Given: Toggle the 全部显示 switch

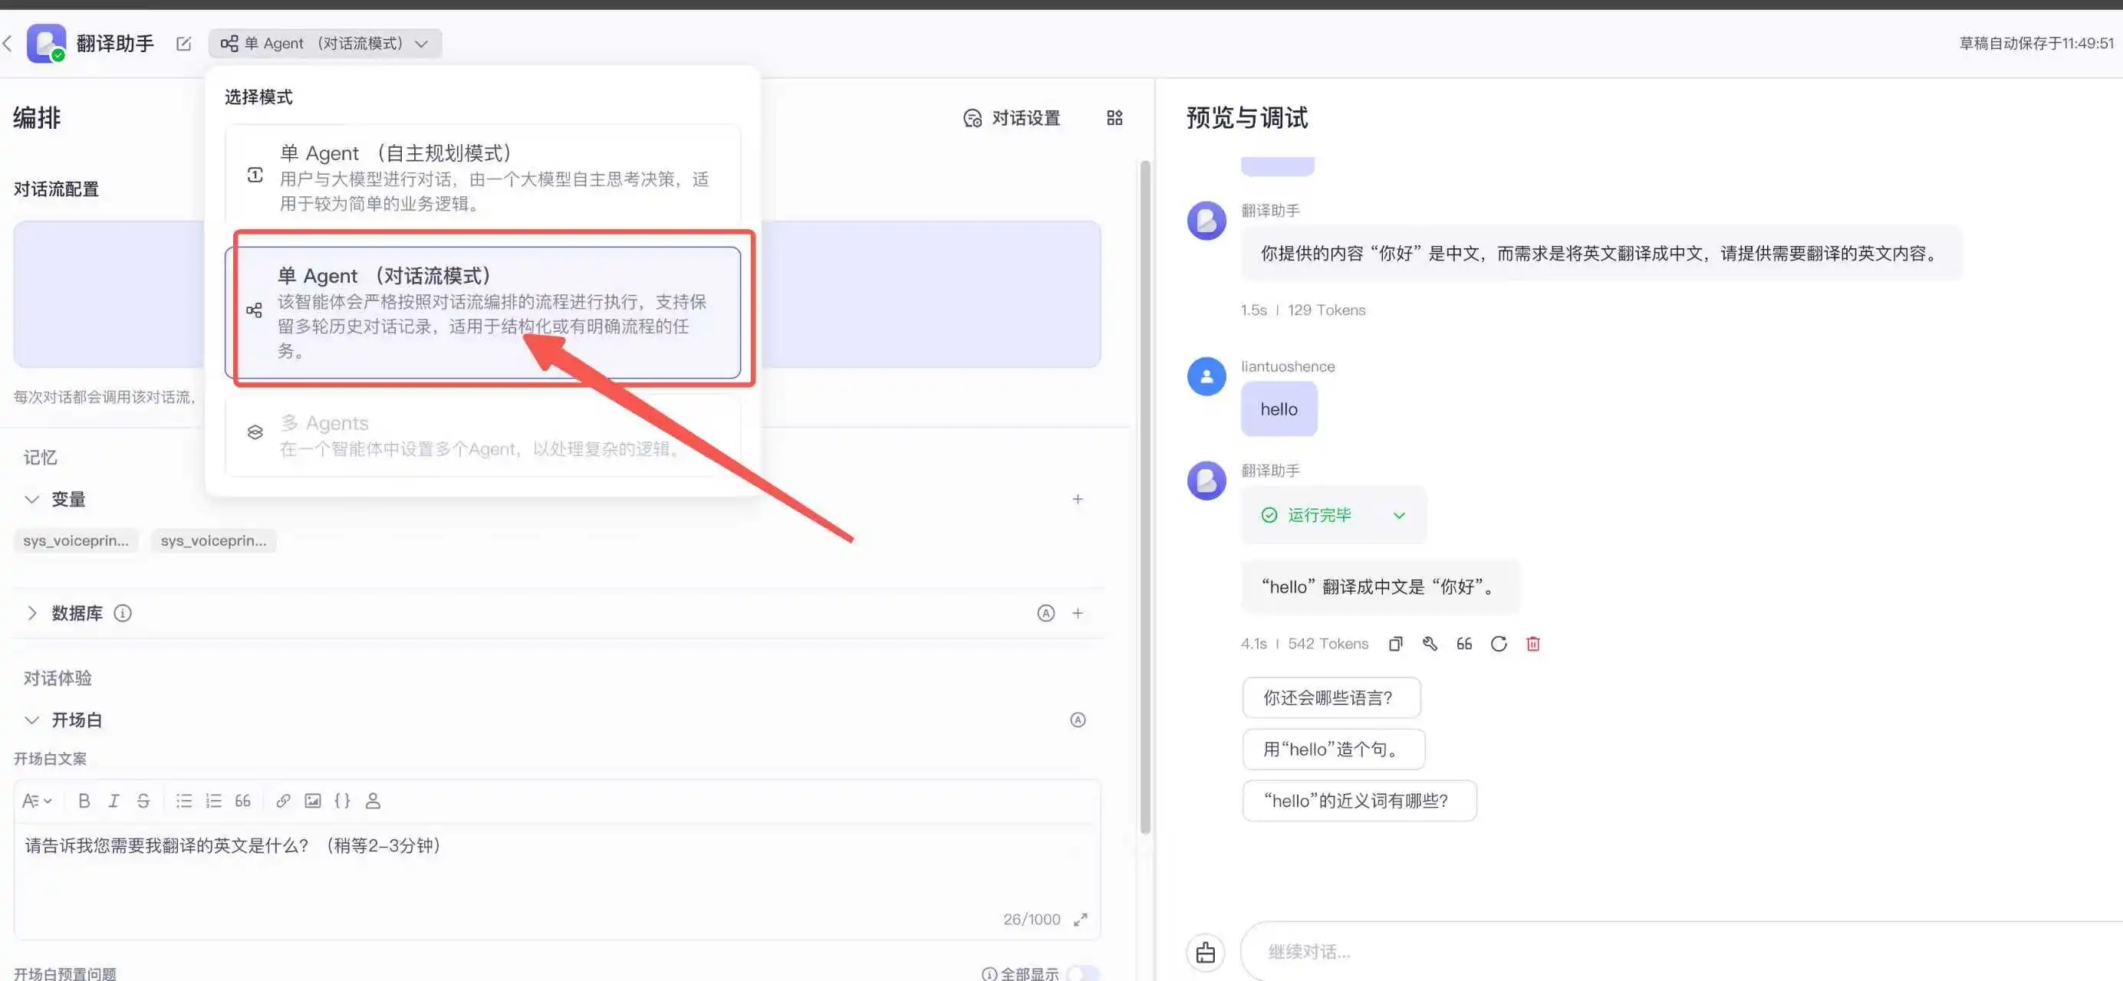Looking at the screenshot, I should (x=1083, y=973).
